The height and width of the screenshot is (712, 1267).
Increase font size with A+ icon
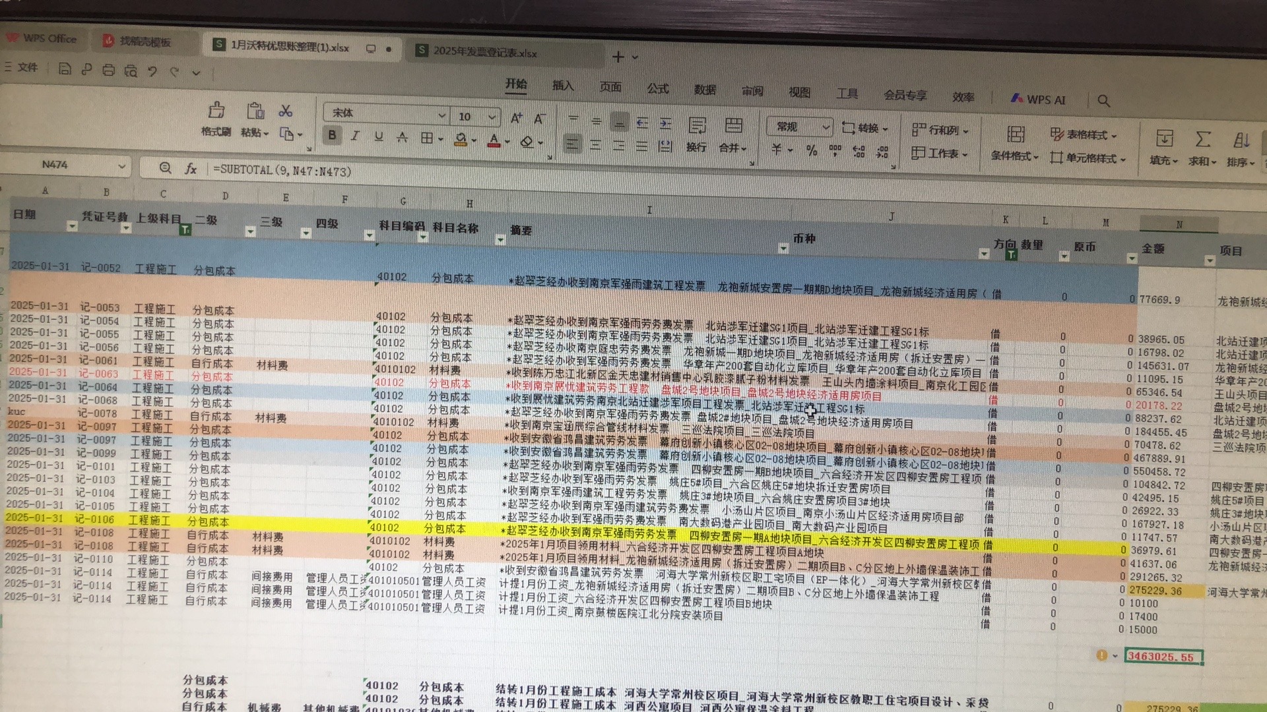point(517,118)
